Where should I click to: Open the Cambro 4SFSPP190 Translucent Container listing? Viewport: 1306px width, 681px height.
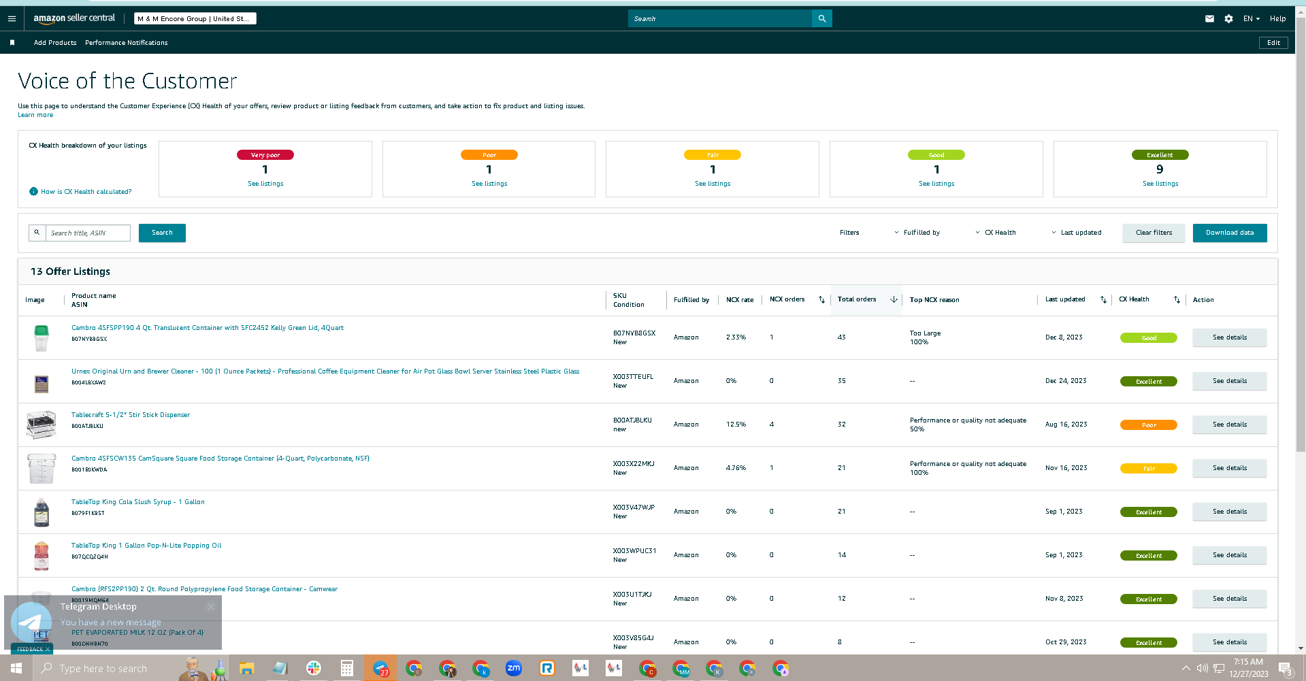coord(208,328)
